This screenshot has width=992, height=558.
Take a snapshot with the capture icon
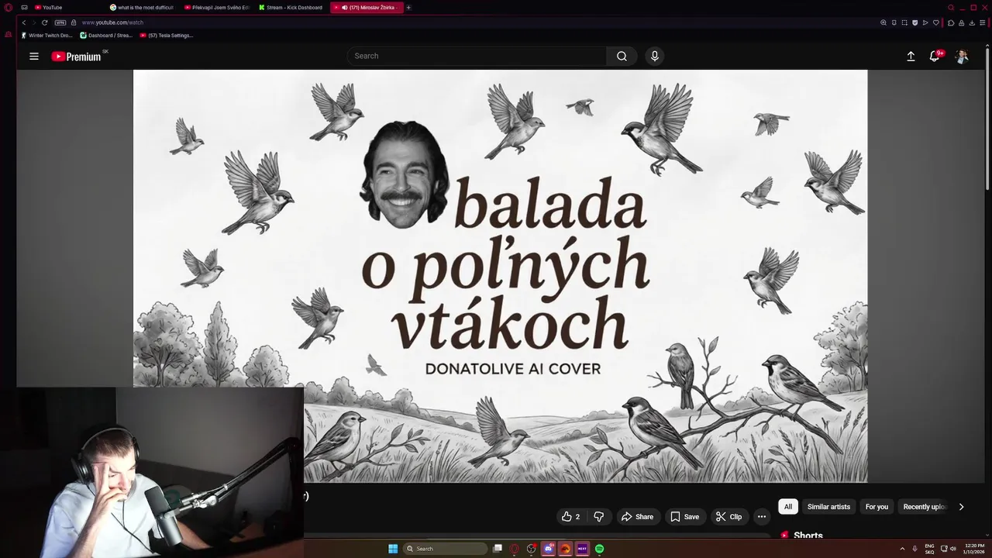pos(904,22)
